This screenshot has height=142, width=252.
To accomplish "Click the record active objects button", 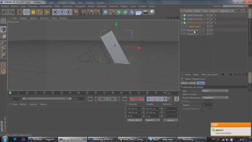I will (x=132, y=99).
